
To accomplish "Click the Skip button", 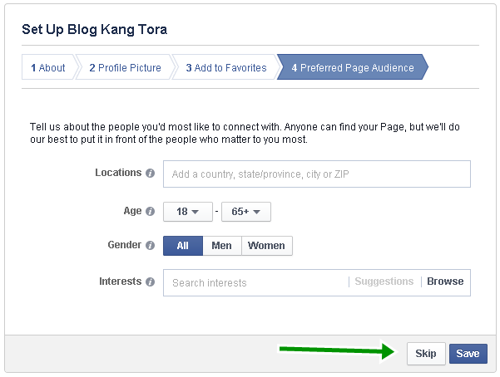I will click(x=426, y=354).
